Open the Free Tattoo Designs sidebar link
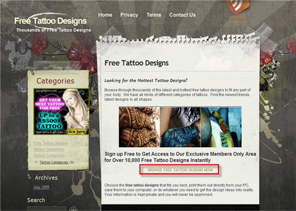Viewport: 296px width, 211px height. coord(50,143)
